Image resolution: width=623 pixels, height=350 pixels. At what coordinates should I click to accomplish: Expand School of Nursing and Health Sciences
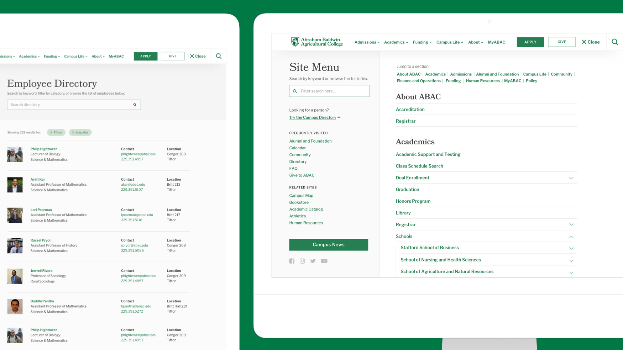pos(571,261)
